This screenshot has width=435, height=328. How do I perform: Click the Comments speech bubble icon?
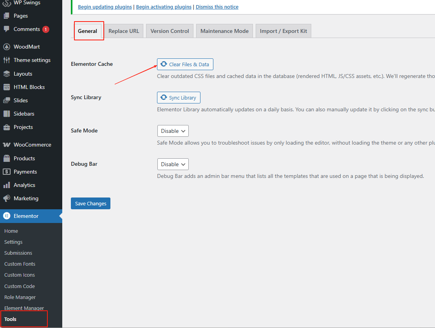[x=7, y=29]
